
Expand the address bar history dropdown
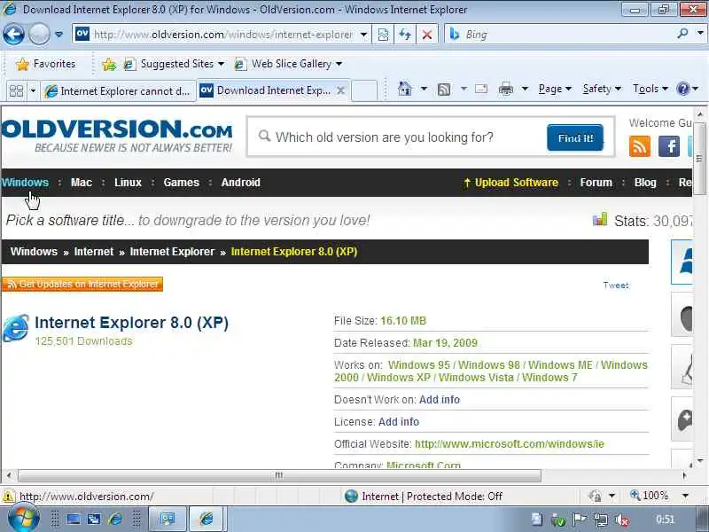point(363,35)
